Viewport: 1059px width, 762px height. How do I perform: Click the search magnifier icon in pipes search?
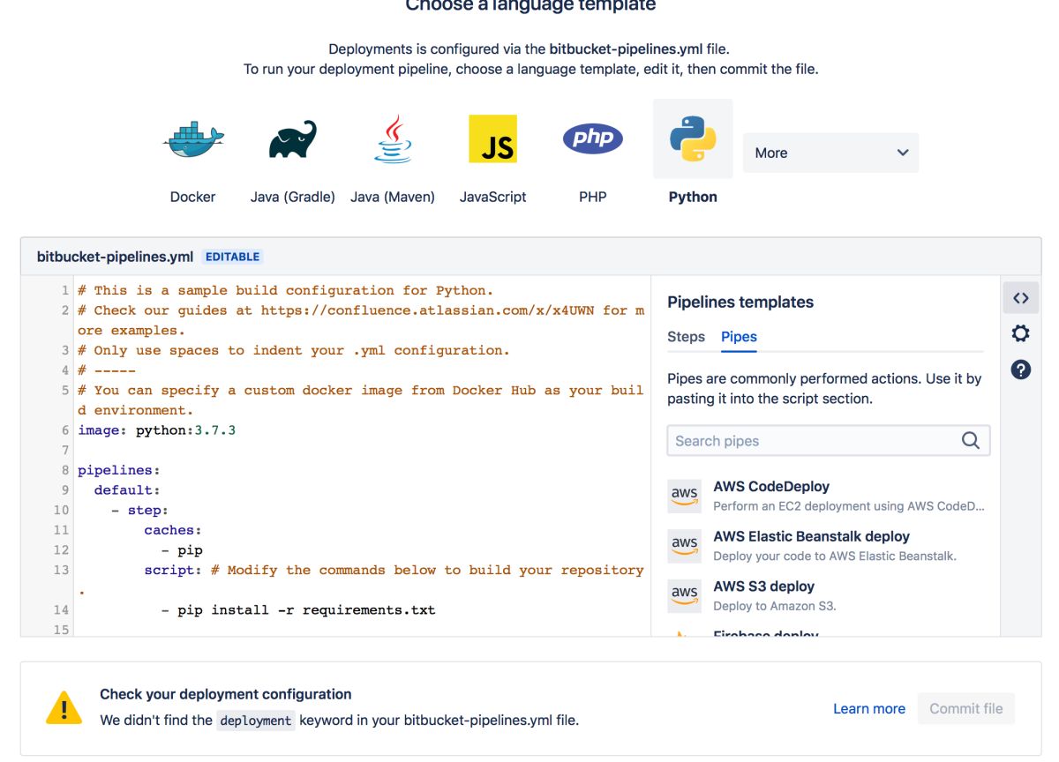coord(971,441)
